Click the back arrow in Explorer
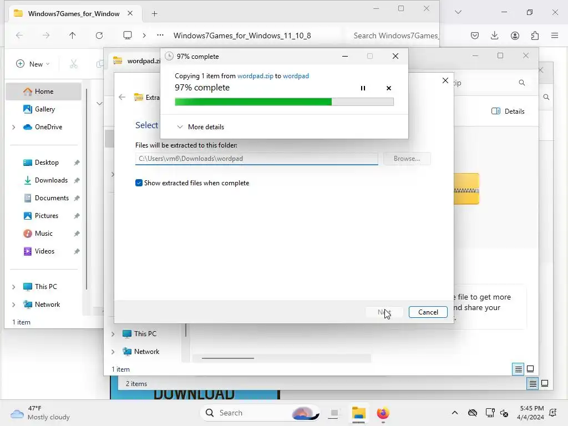 click(x=19, y=35)
